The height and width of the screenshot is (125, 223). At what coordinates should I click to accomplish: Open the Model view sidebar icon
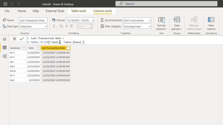(x=5, y=56)
